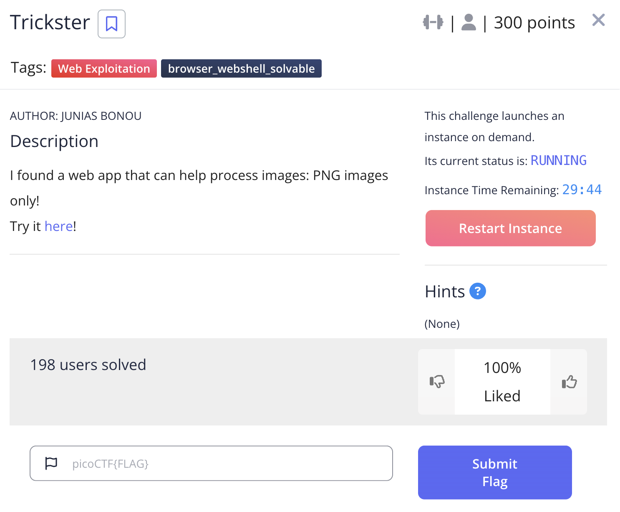Submit the flag answer
This screenshot has width=620, height=512.
pos(494,472)
